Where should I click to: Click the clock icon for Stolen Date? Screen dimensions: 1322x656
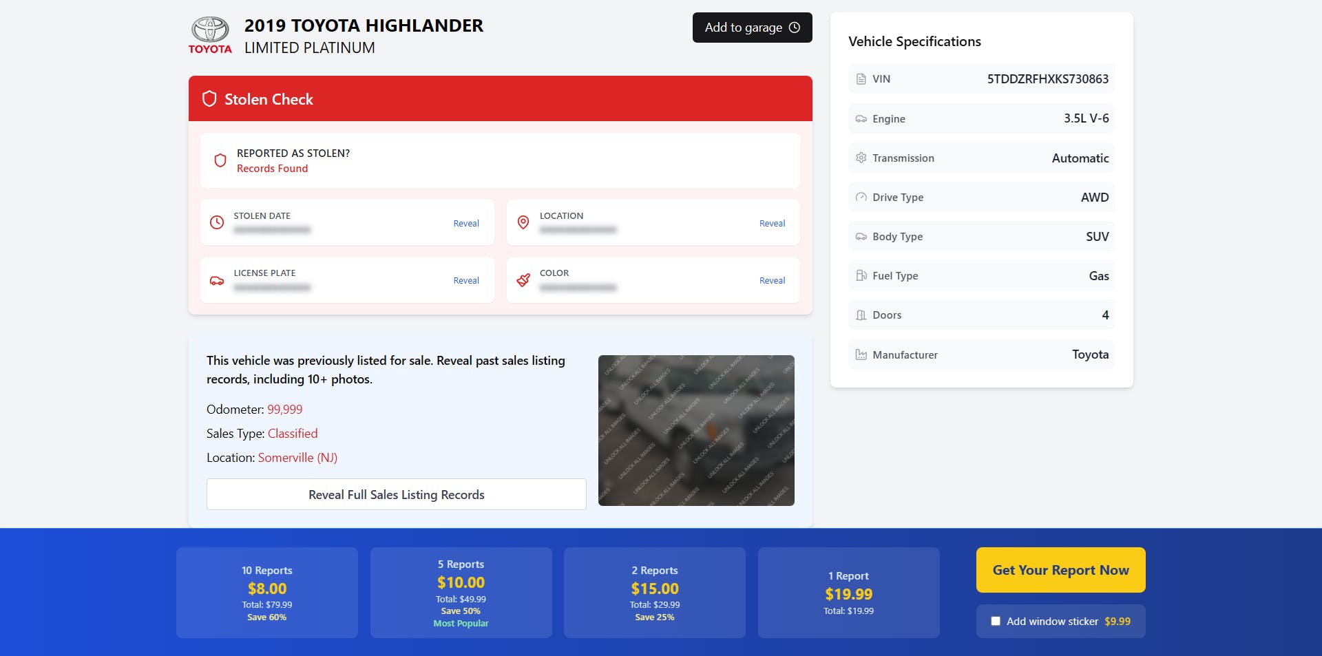[217, 222]
